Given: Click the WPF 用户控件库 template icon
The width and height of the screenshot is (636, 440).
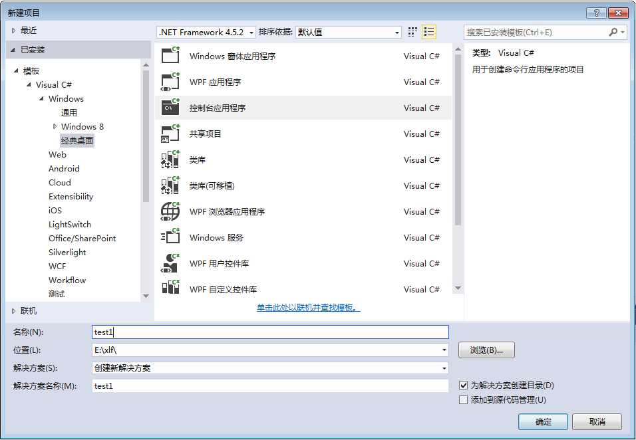Looking at the screenshot, I should pyautogui.click(x=170, y=263).
